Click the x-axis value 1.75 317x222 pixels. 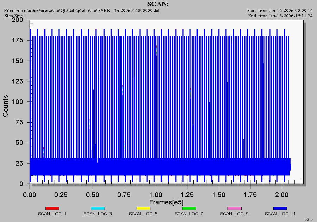pyautogui.click(x=250, y=195)
